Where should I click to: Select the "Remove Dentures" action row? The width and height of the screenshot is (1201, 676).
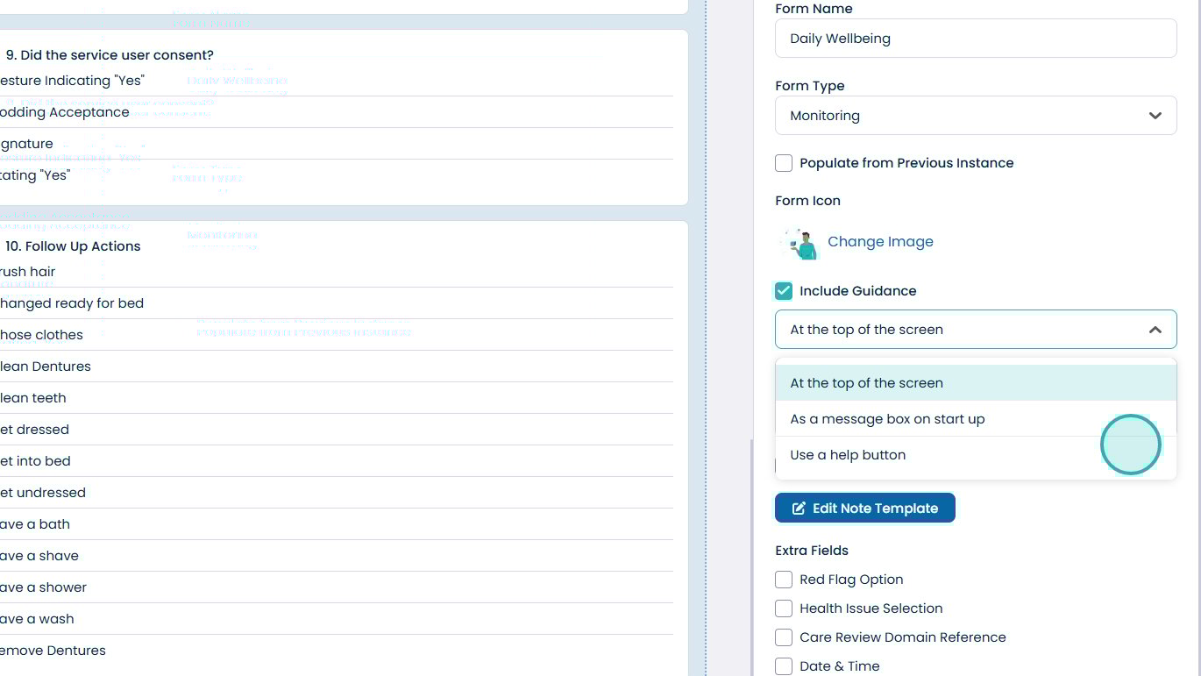point(337,651)
